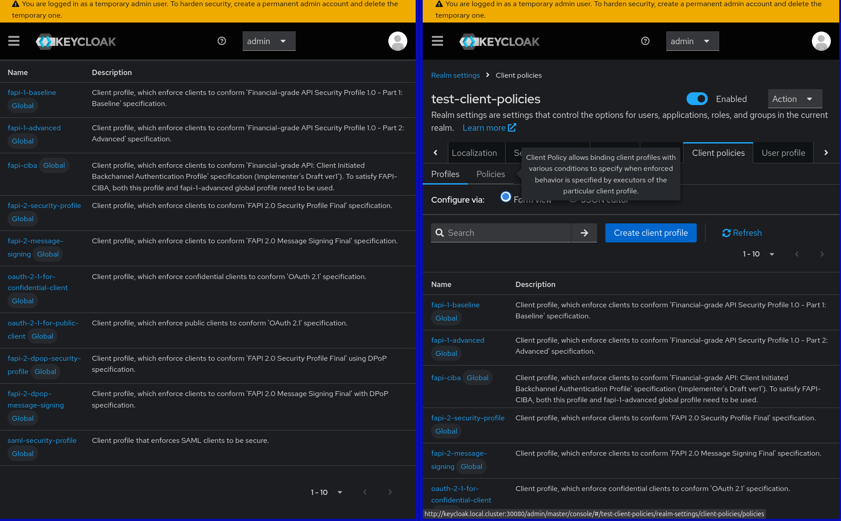Select the Client policies tab
The height and width of the screenshot is (521, 841).
point(718,153)
